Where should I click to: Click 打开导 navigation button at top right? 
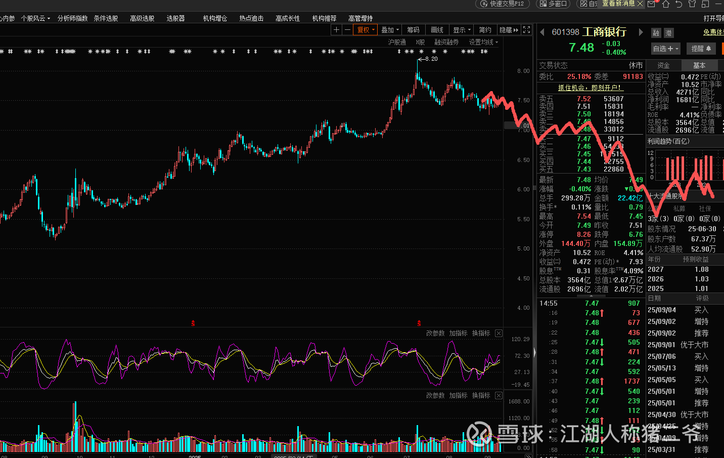(x=713, y=18)
